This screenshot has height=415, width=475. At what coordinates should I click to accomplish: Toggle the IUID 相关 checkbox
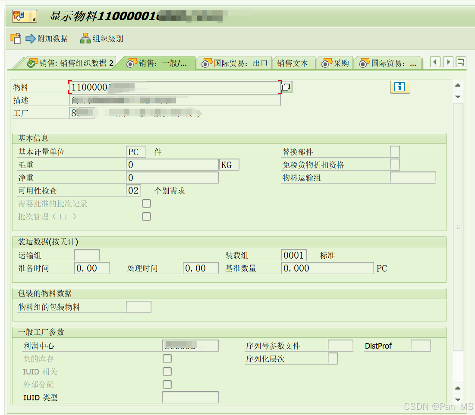(167, 371)
